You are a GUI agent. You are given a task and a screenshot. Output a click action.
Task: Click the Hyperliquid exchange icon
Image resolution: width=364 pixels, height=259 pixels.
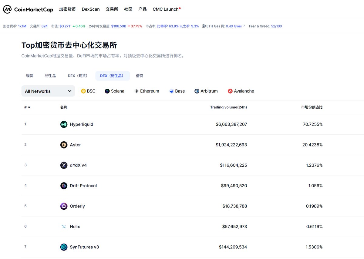[64, 124]
